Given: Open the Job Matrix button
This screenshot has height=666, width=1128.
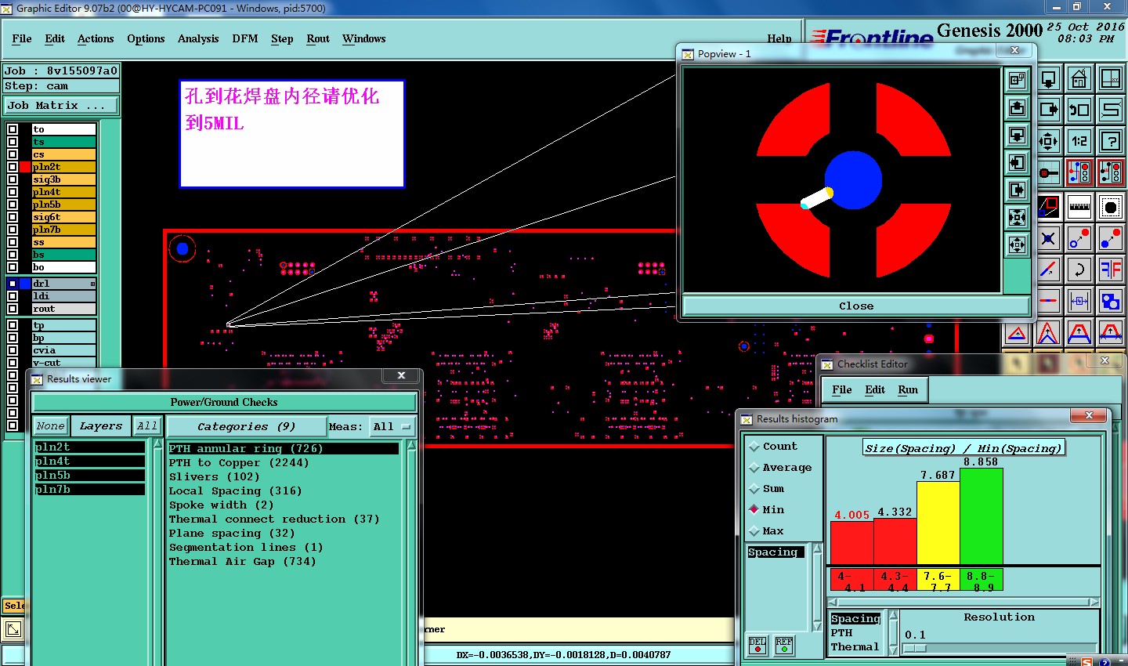Looking at the screenshot, I should tap(61, 105).
